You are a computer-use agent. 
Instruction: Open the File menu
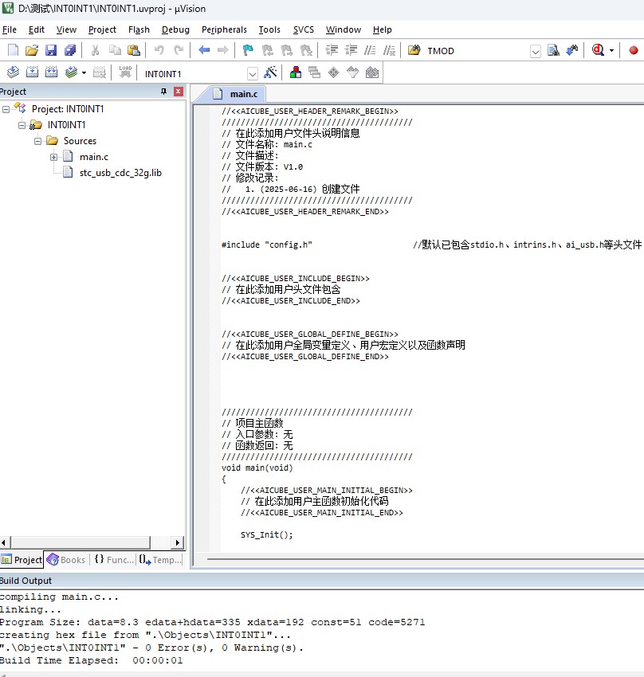point(10,29)
